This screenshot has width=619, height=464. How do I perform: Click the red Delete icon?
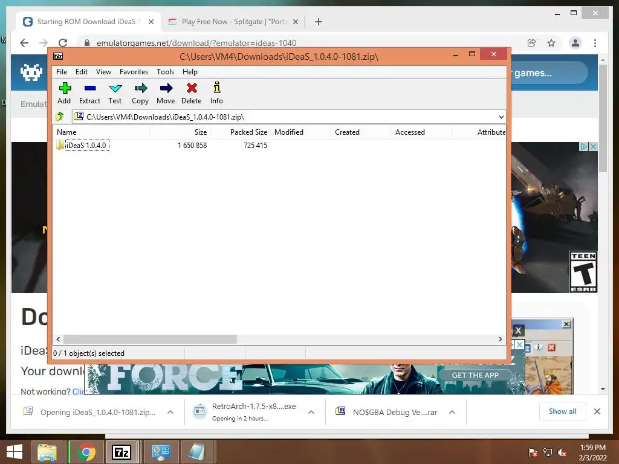pos(192,93)
